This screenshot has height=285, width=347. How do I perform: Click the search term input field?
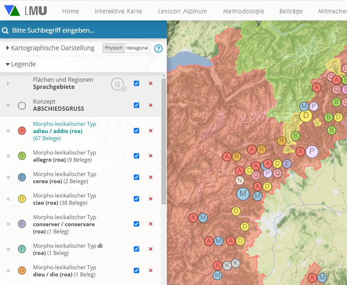[x=86, y=30]
